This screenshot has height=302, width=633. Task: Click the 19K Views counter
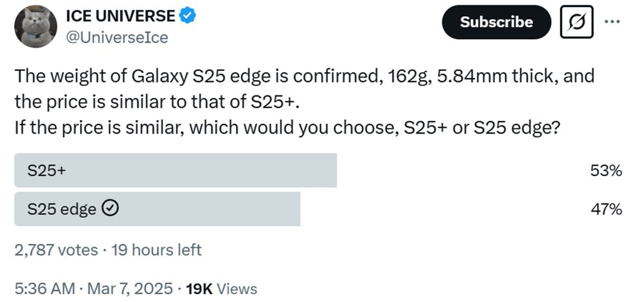(x=221, y=288)
